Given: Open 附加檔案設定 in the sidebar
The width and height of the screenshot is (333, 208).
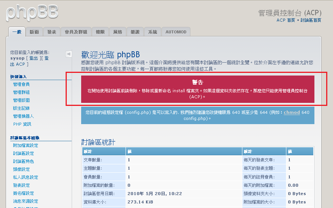Looking at the screenshot, I should (25, 145).
